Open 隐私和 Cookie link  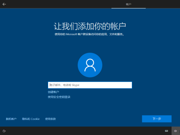pos(31,119)
